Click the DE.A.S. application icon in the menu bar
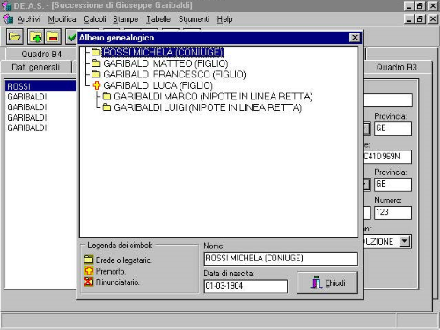 click(8, 19)
